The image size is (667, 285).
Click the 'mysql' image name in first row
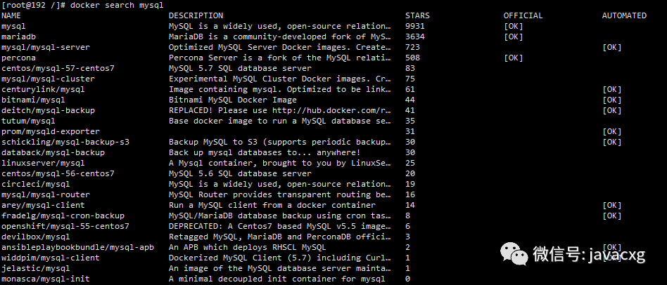[x=13, y=26]
